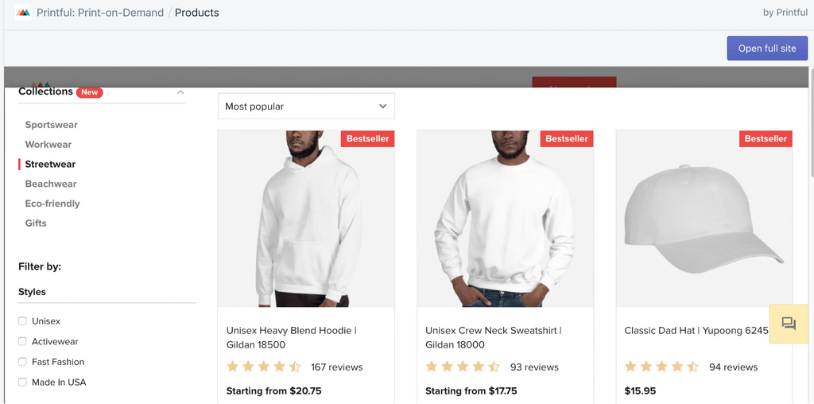Click the Printful logo icon in header
The height and width of the screenshot is (404, 814).
pos(23,13)
